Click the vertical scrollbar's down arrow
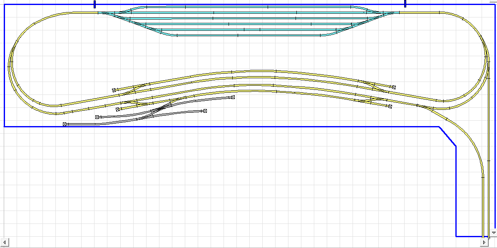This screenshot has height=248, width=497. tap(493, 233)
